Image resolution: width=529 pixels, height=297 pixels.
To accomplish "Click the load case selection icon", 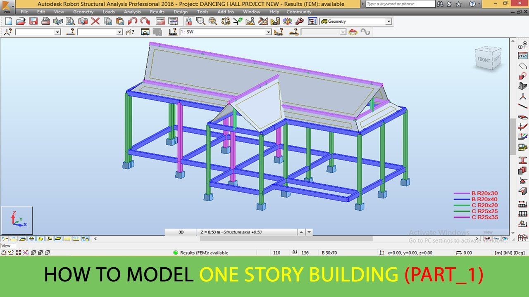I will (x=174, y=32).
